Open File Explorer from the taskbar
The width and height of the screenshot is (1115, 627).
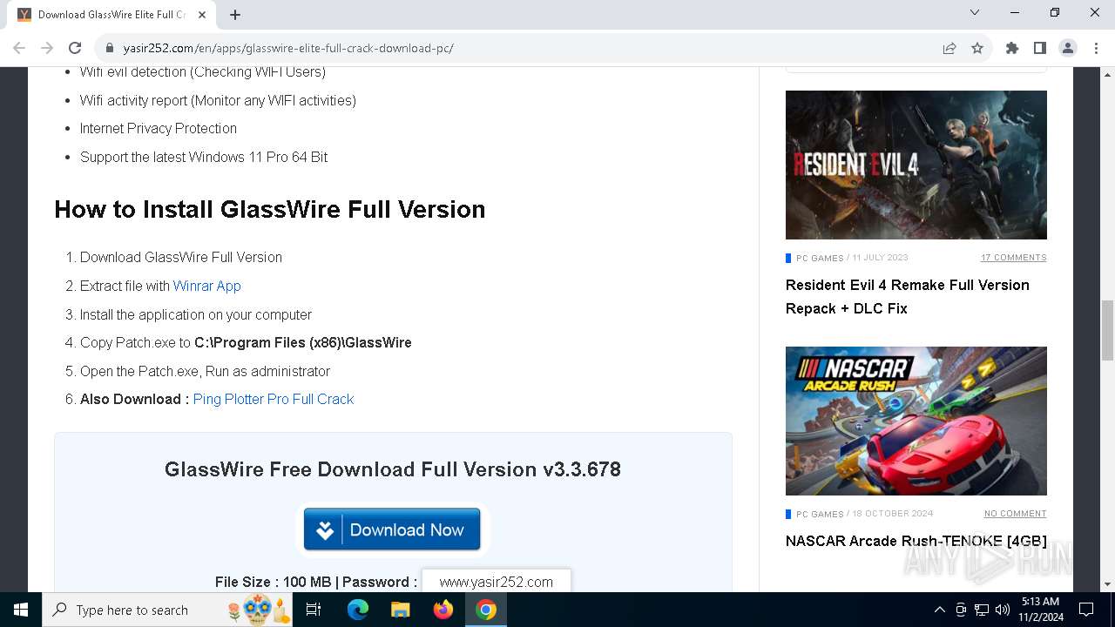[401, 610]
